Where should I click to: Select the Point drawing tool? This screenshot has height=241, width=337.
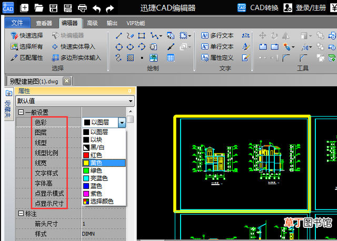click(142, 58)
